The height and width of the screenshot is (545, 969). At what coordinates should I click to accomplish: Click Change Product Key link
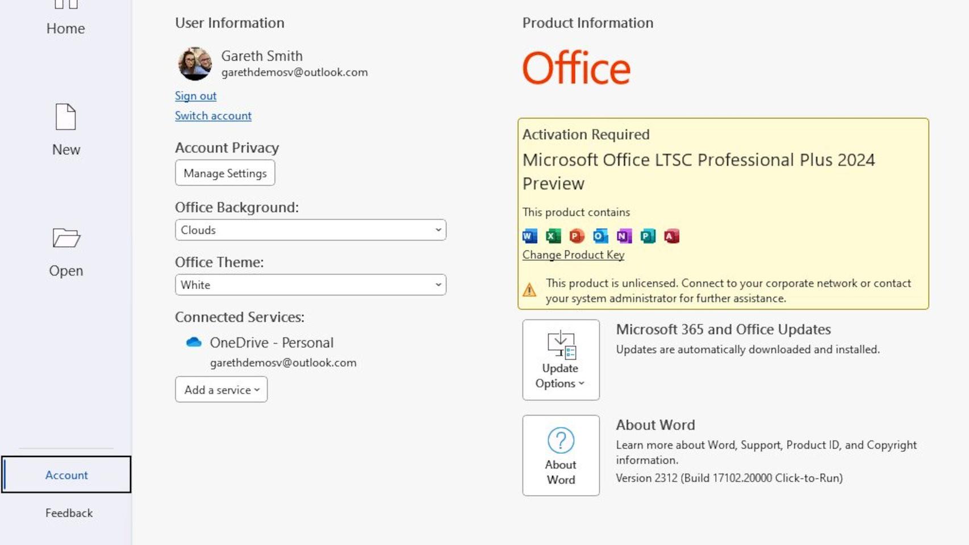tap(573, 255)
